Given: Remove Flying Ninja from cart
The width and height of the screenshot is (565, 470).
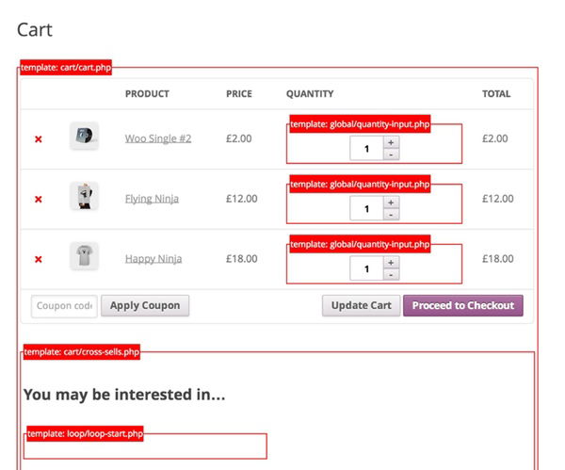Looking at the screenshot, I should pos(39,200).
